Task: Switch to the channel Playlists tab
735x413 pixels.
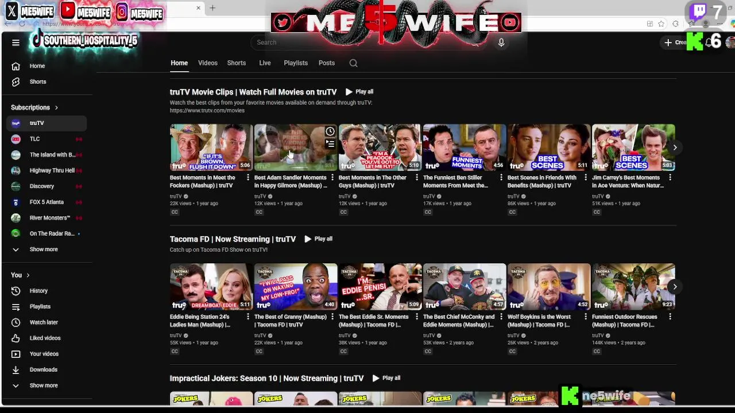Action: [296, 63]
